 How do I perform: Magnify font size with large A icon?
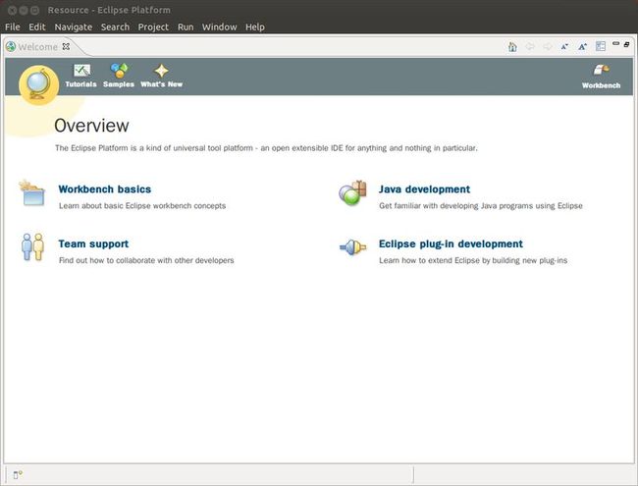[583, 47]
